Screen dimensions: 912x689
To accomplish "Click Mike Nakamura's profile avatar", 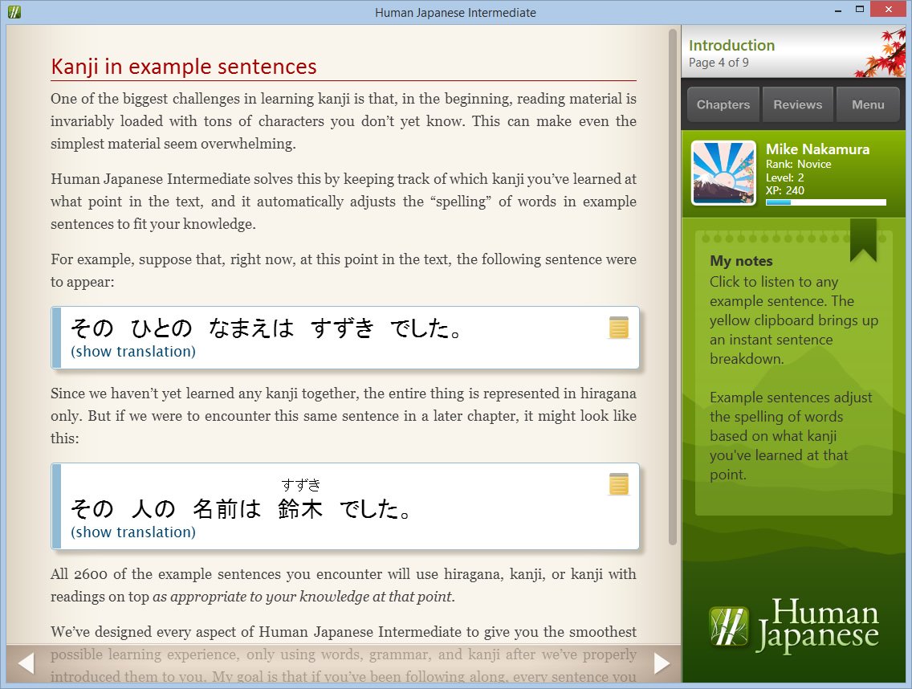I will point(723,173).
